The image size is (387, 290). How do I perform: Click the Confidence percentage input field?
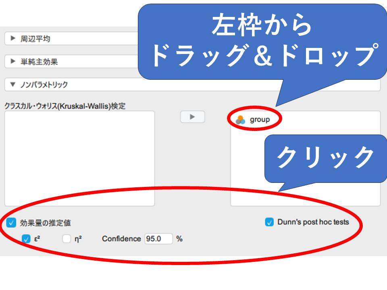158,239
